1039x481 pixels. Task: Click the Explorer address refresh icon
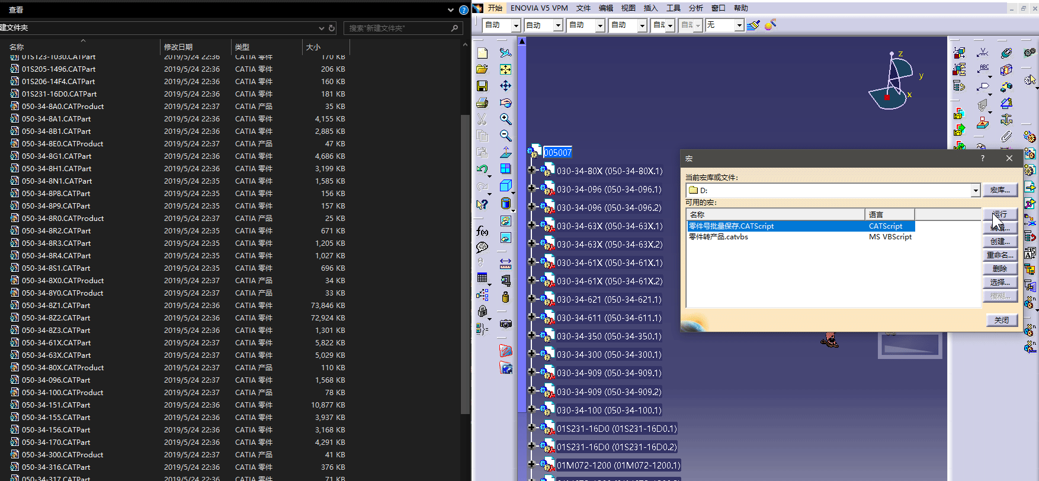tap(332, 28)
